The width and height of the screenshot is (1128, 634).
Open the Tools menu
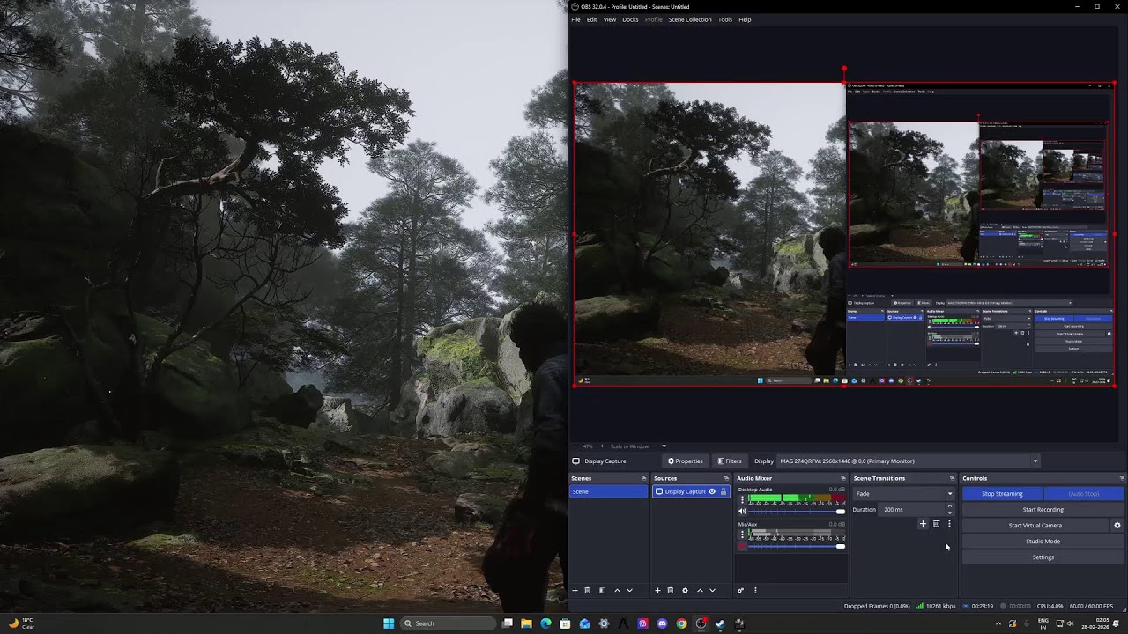tap(725, 19)
